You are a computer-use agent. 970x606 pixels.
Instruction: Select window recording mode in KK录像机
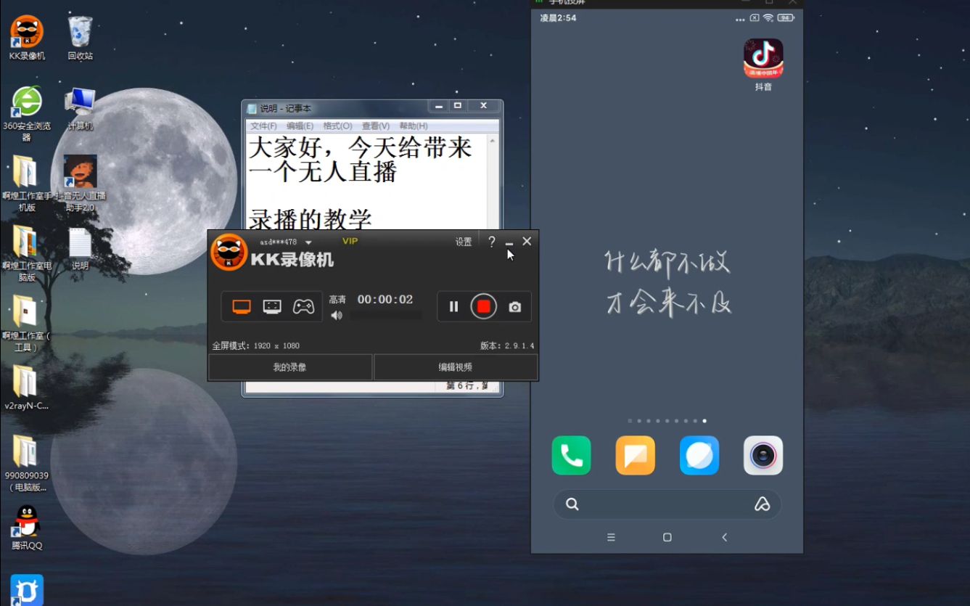click(x=271, y=306)
